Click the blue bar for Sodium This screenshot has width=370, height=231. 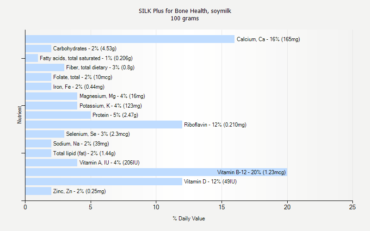[x=38, y=144]
